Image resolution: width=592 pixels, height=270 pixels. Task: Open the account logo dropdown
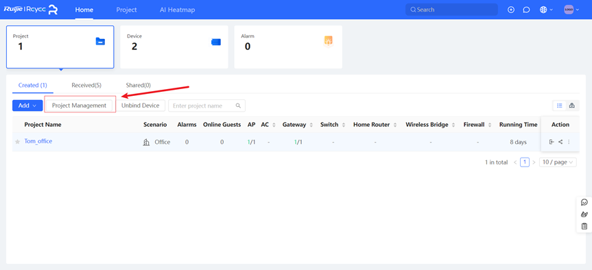[x=571, y=10]
